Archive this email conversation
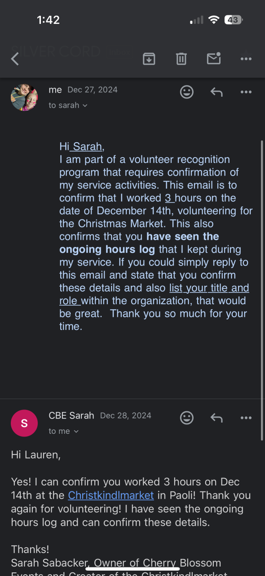Viewport: 265px width, 576px height. 149,58
